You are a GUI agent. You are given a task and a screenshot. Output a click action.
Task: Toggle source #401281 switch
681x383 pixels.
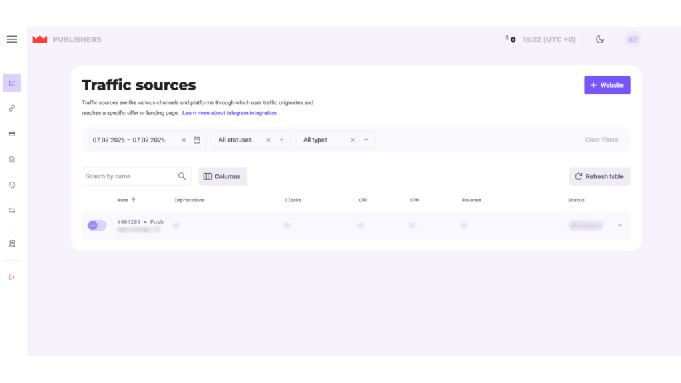click(97, 225)
